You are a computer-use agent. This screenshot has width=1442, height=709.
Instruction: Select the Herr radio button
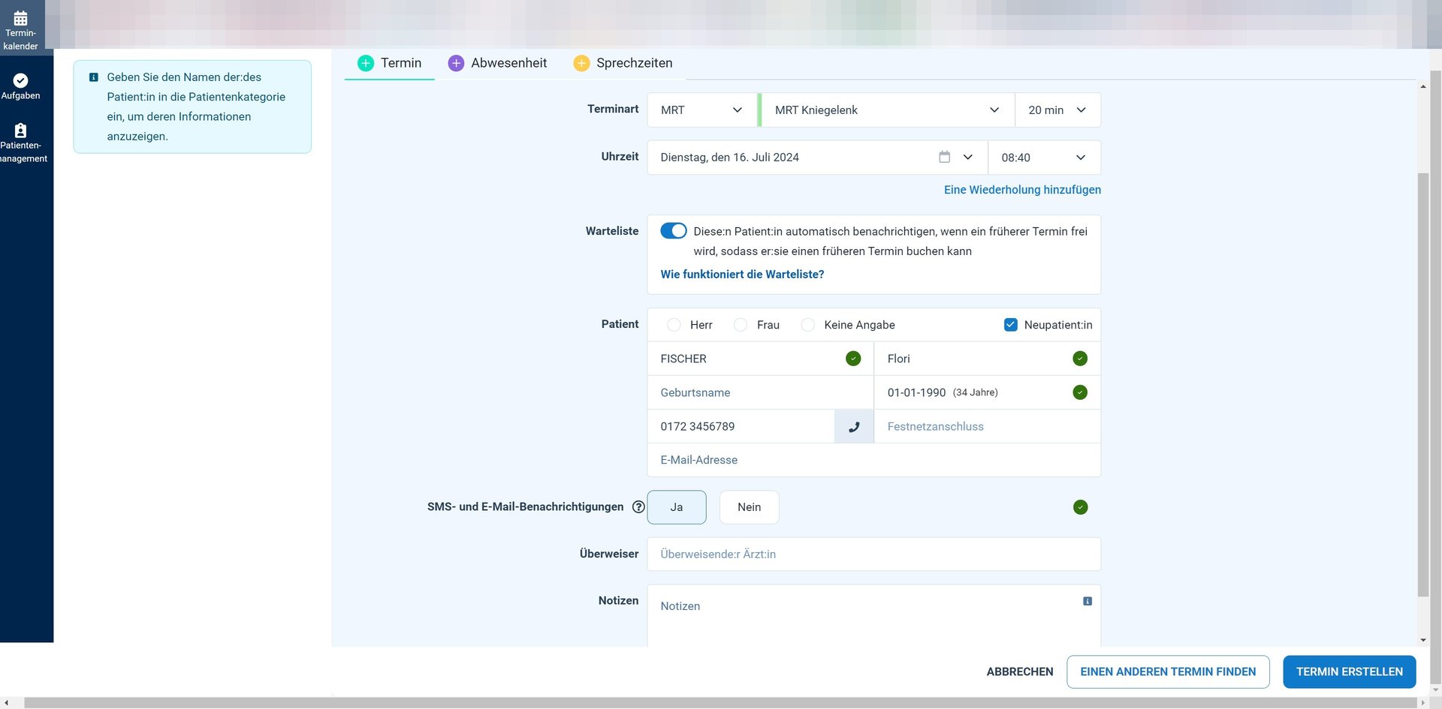pos(674,325)
